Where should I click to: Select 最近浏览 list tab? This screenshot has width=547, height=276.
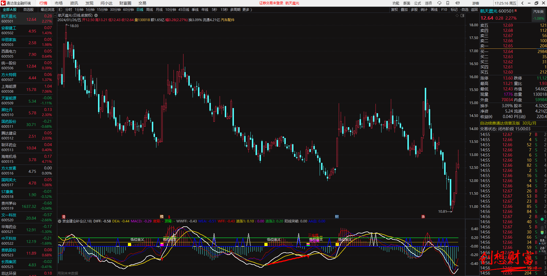coord(47,10)
